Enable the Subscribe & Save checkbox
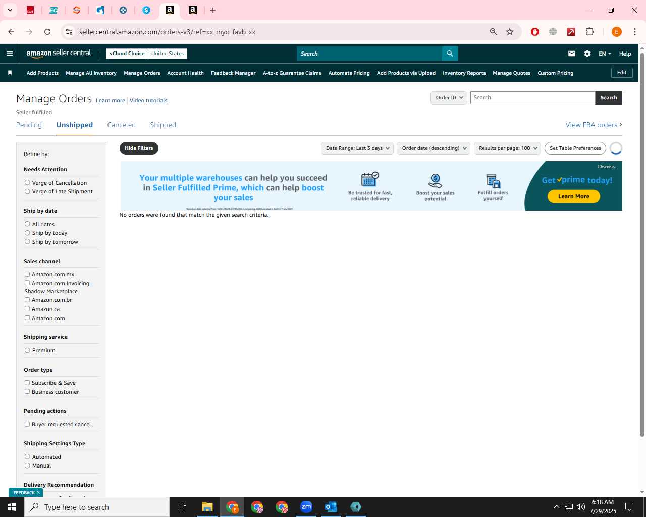The height and width of the screenshot is (517, 646). coord(27,383)
